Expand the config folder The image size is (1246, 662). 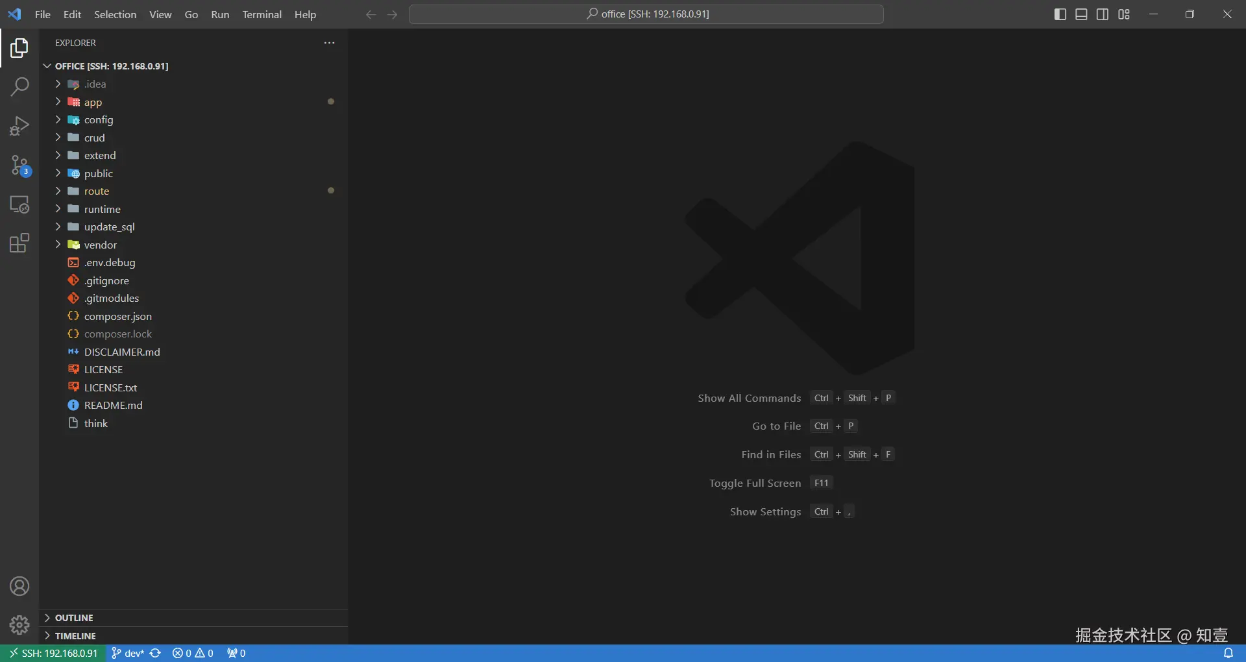coord(193,119)
